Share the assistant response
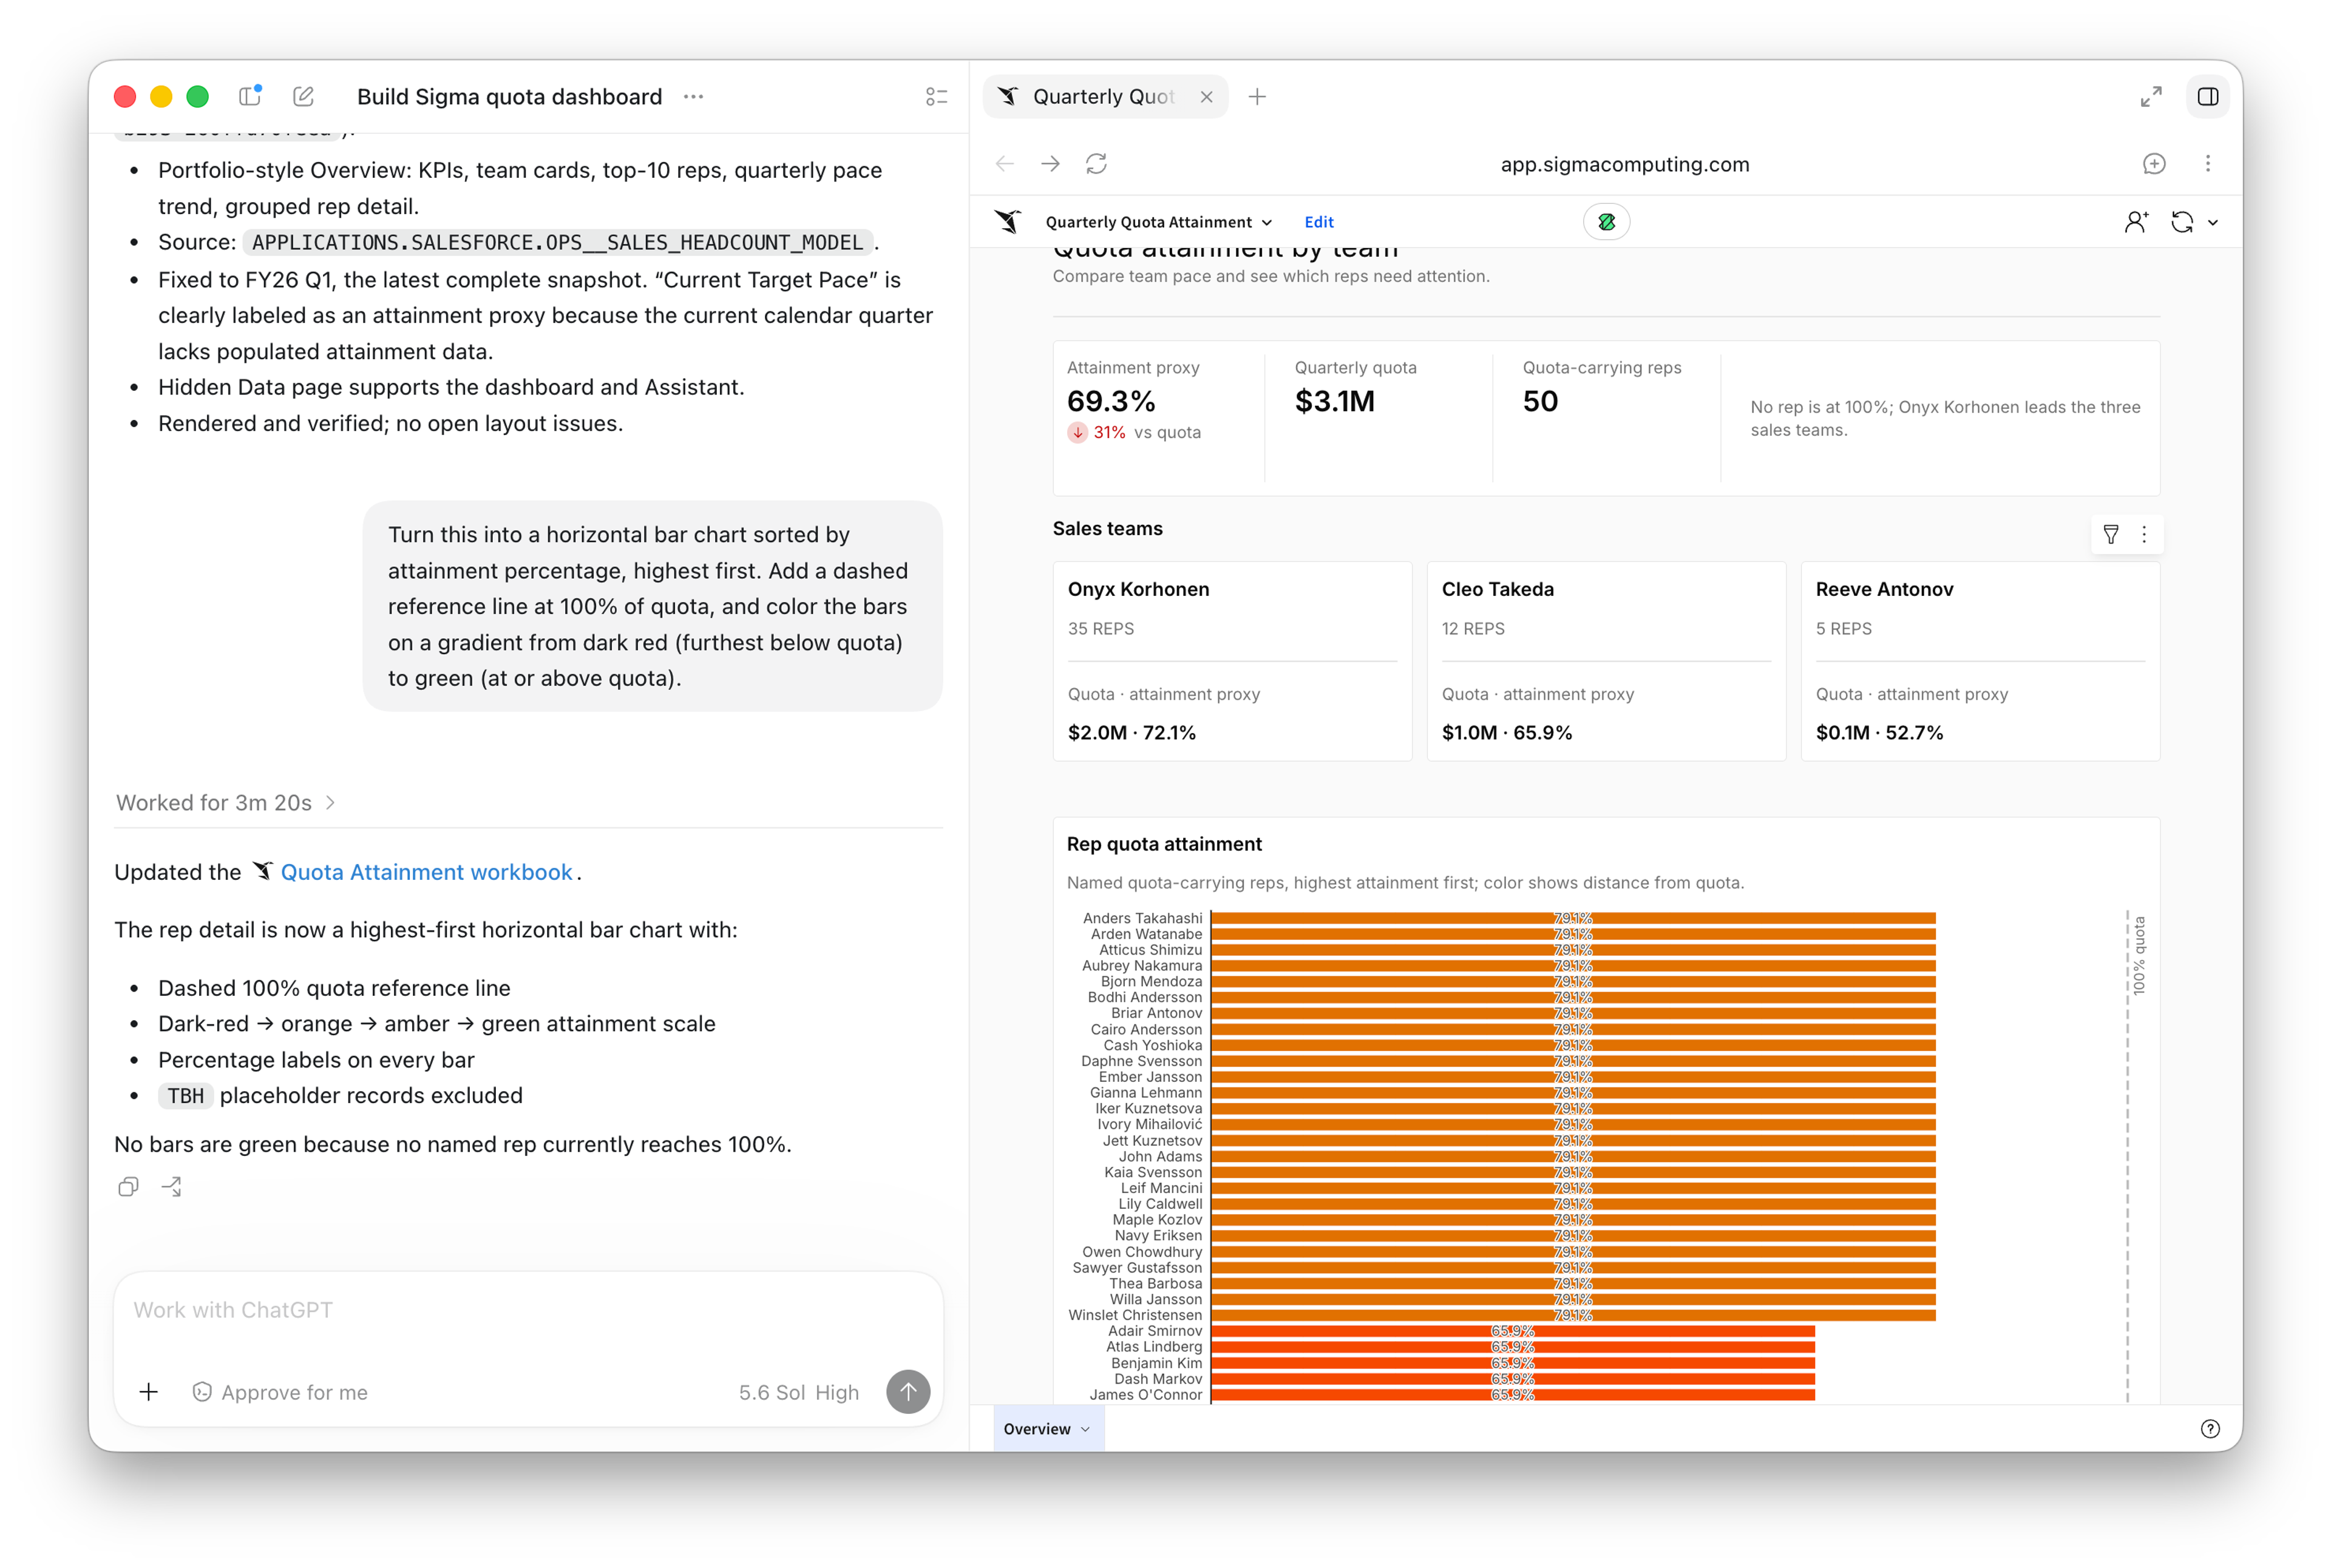Viewport: 2331px width, 1568px height. [x=172, y=1186]
